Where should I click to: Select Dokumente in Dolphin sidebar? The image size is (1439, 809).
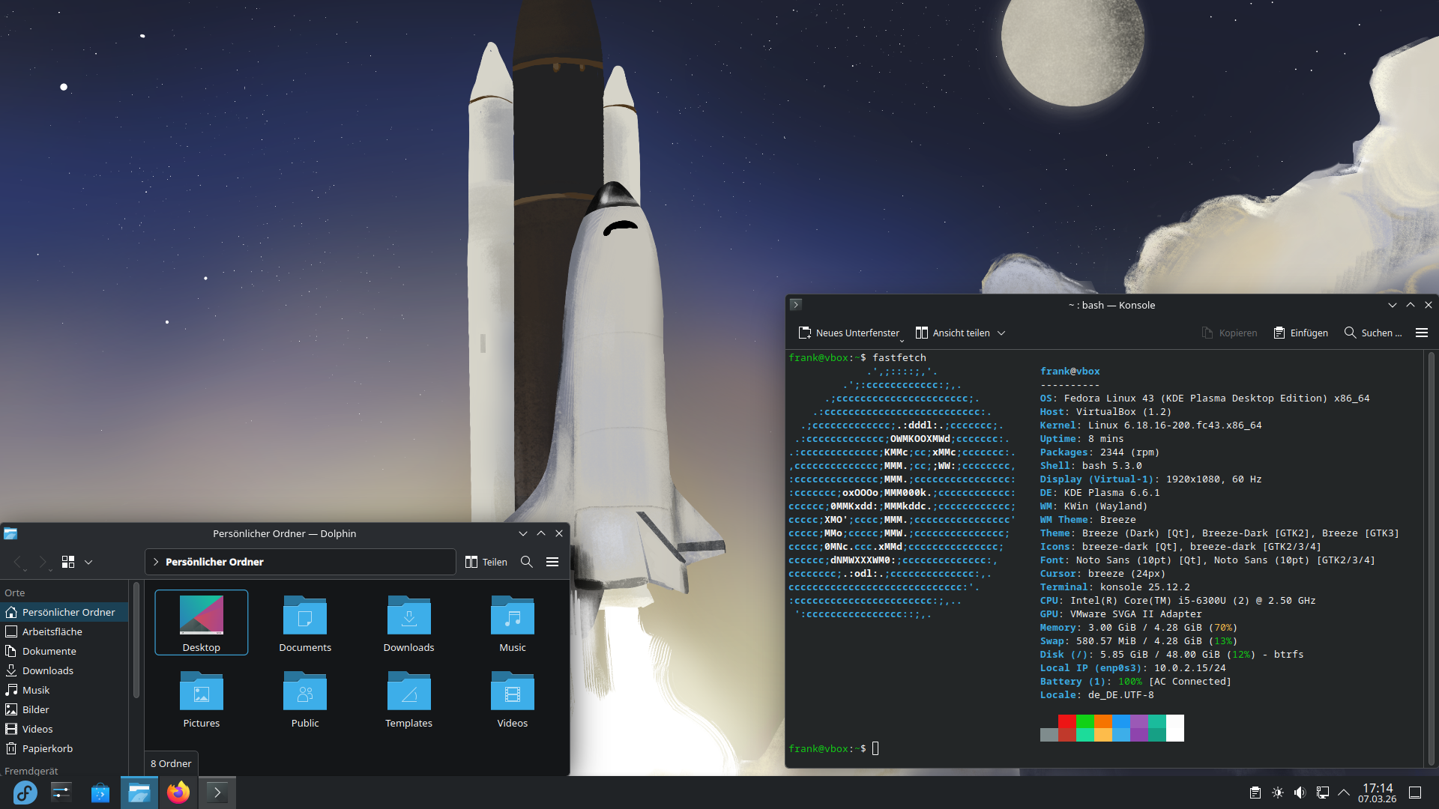click(64, 651)
